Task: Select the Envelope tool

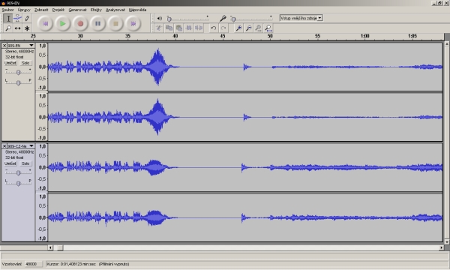Action: (17, 19)
